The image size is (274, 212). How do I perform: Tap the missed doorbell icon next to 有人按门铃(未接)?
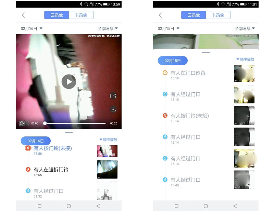[28, 148]
